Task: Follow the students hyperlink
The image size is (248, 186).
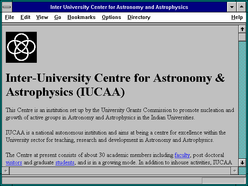Action: [65, 162]
